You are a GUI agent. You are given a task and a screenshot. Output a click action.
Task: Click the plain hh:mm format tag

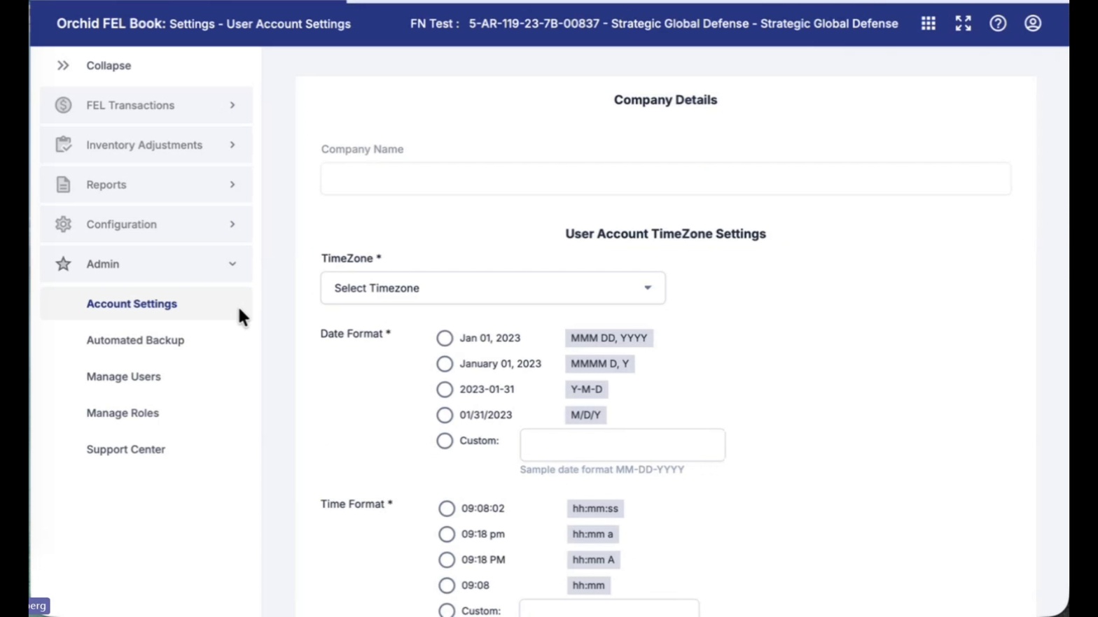coord(588,586)
